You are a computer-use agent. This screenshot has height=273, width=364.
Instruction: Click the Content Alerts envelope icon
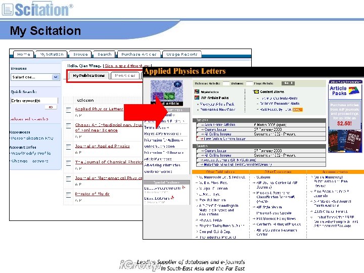256,92
